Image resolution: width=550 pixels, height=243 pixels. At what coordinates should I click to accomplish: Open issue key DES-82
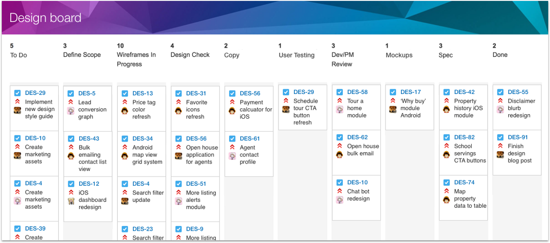tap(464, 137)
